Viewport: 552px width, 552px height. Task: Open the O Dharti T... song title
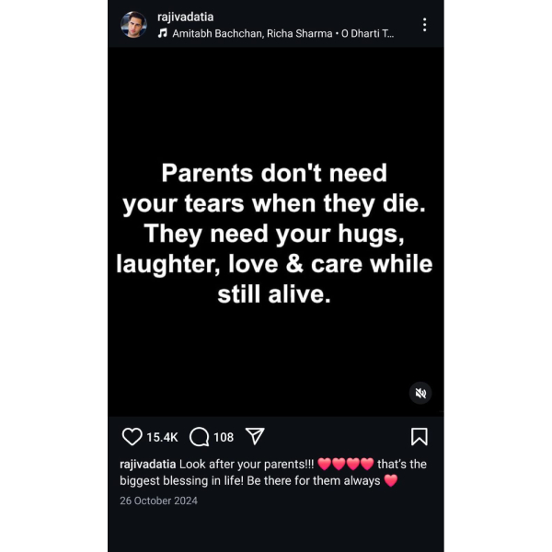pyautogui.click(x=367, y=33)
